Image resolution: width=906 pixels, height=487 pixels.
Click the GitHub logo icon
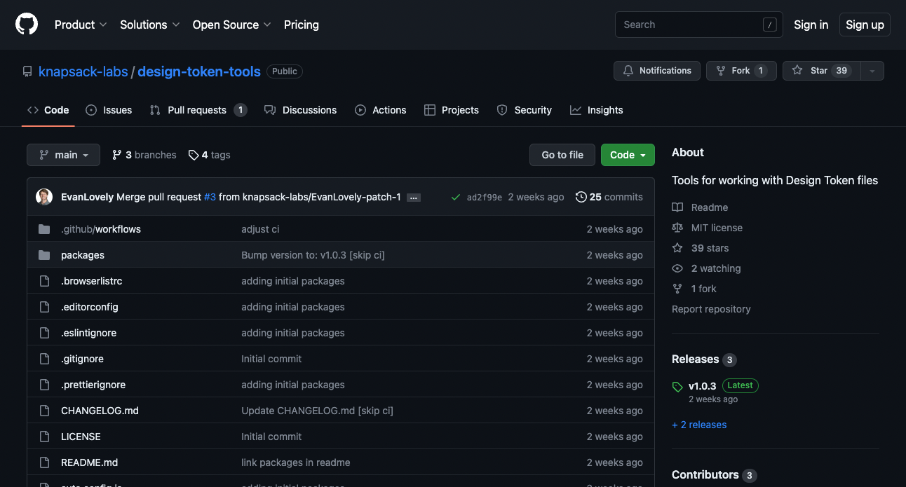pos(27,25)
